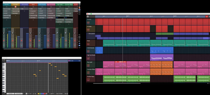Click the blue two-column icon in mixer sidebar

coord(80,10)
